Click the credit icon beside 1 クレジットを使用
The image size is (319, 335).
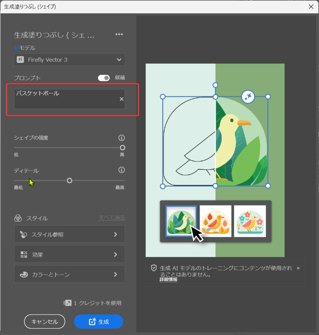[67, 303]
